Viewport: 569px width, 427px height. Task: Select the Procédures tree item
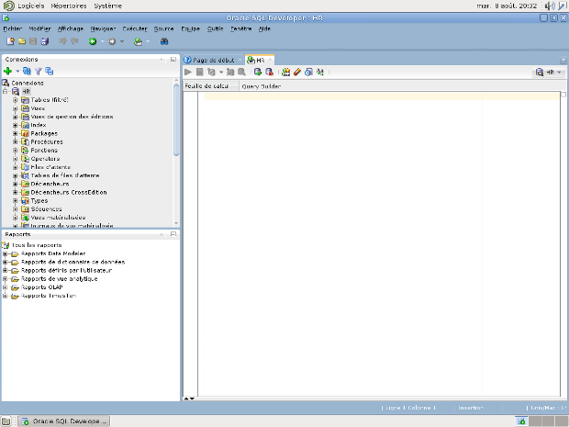click(47, 141)
